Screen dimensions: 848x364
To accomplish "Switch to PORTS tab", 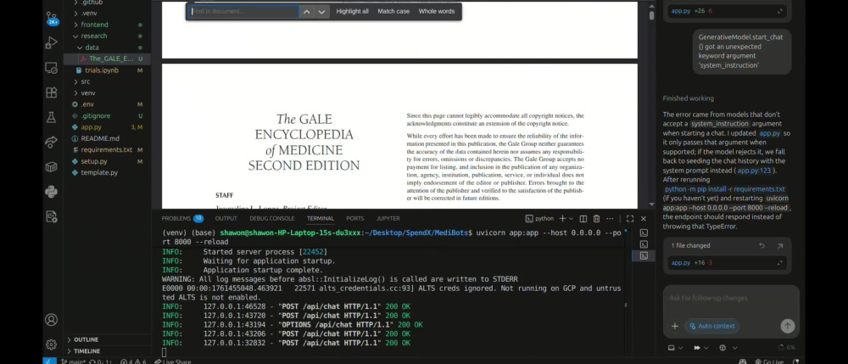I will [354, 219].
